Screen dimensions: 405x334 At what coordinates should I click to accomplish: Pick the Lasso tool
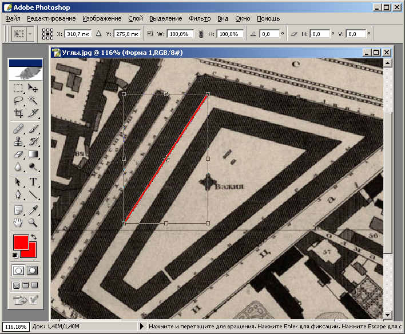(x=18, y=101)
